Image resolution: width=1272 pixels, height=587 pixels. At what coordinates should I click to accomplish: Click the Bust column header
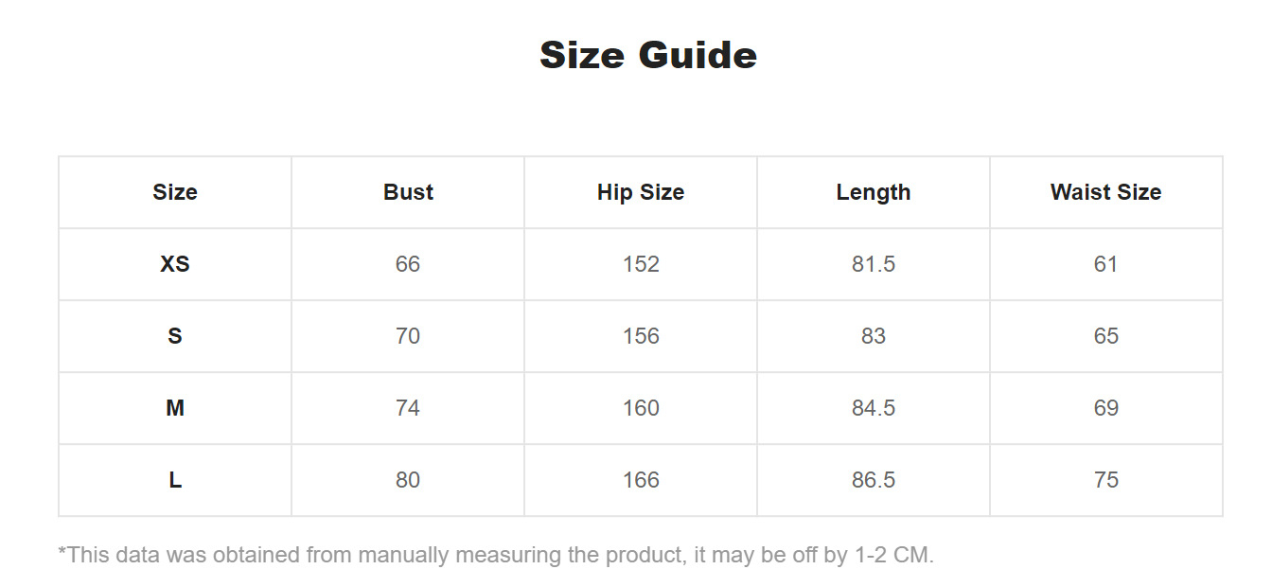click(x=408, y=192)
